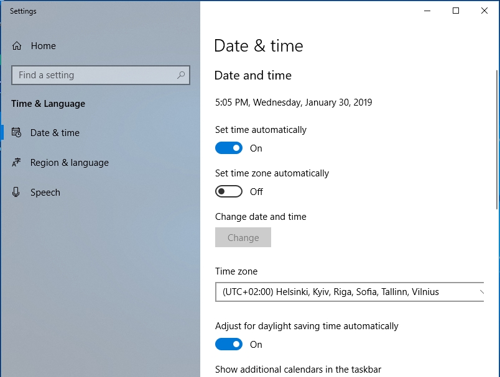Select Date & time in sidebar

pos(55,133)
